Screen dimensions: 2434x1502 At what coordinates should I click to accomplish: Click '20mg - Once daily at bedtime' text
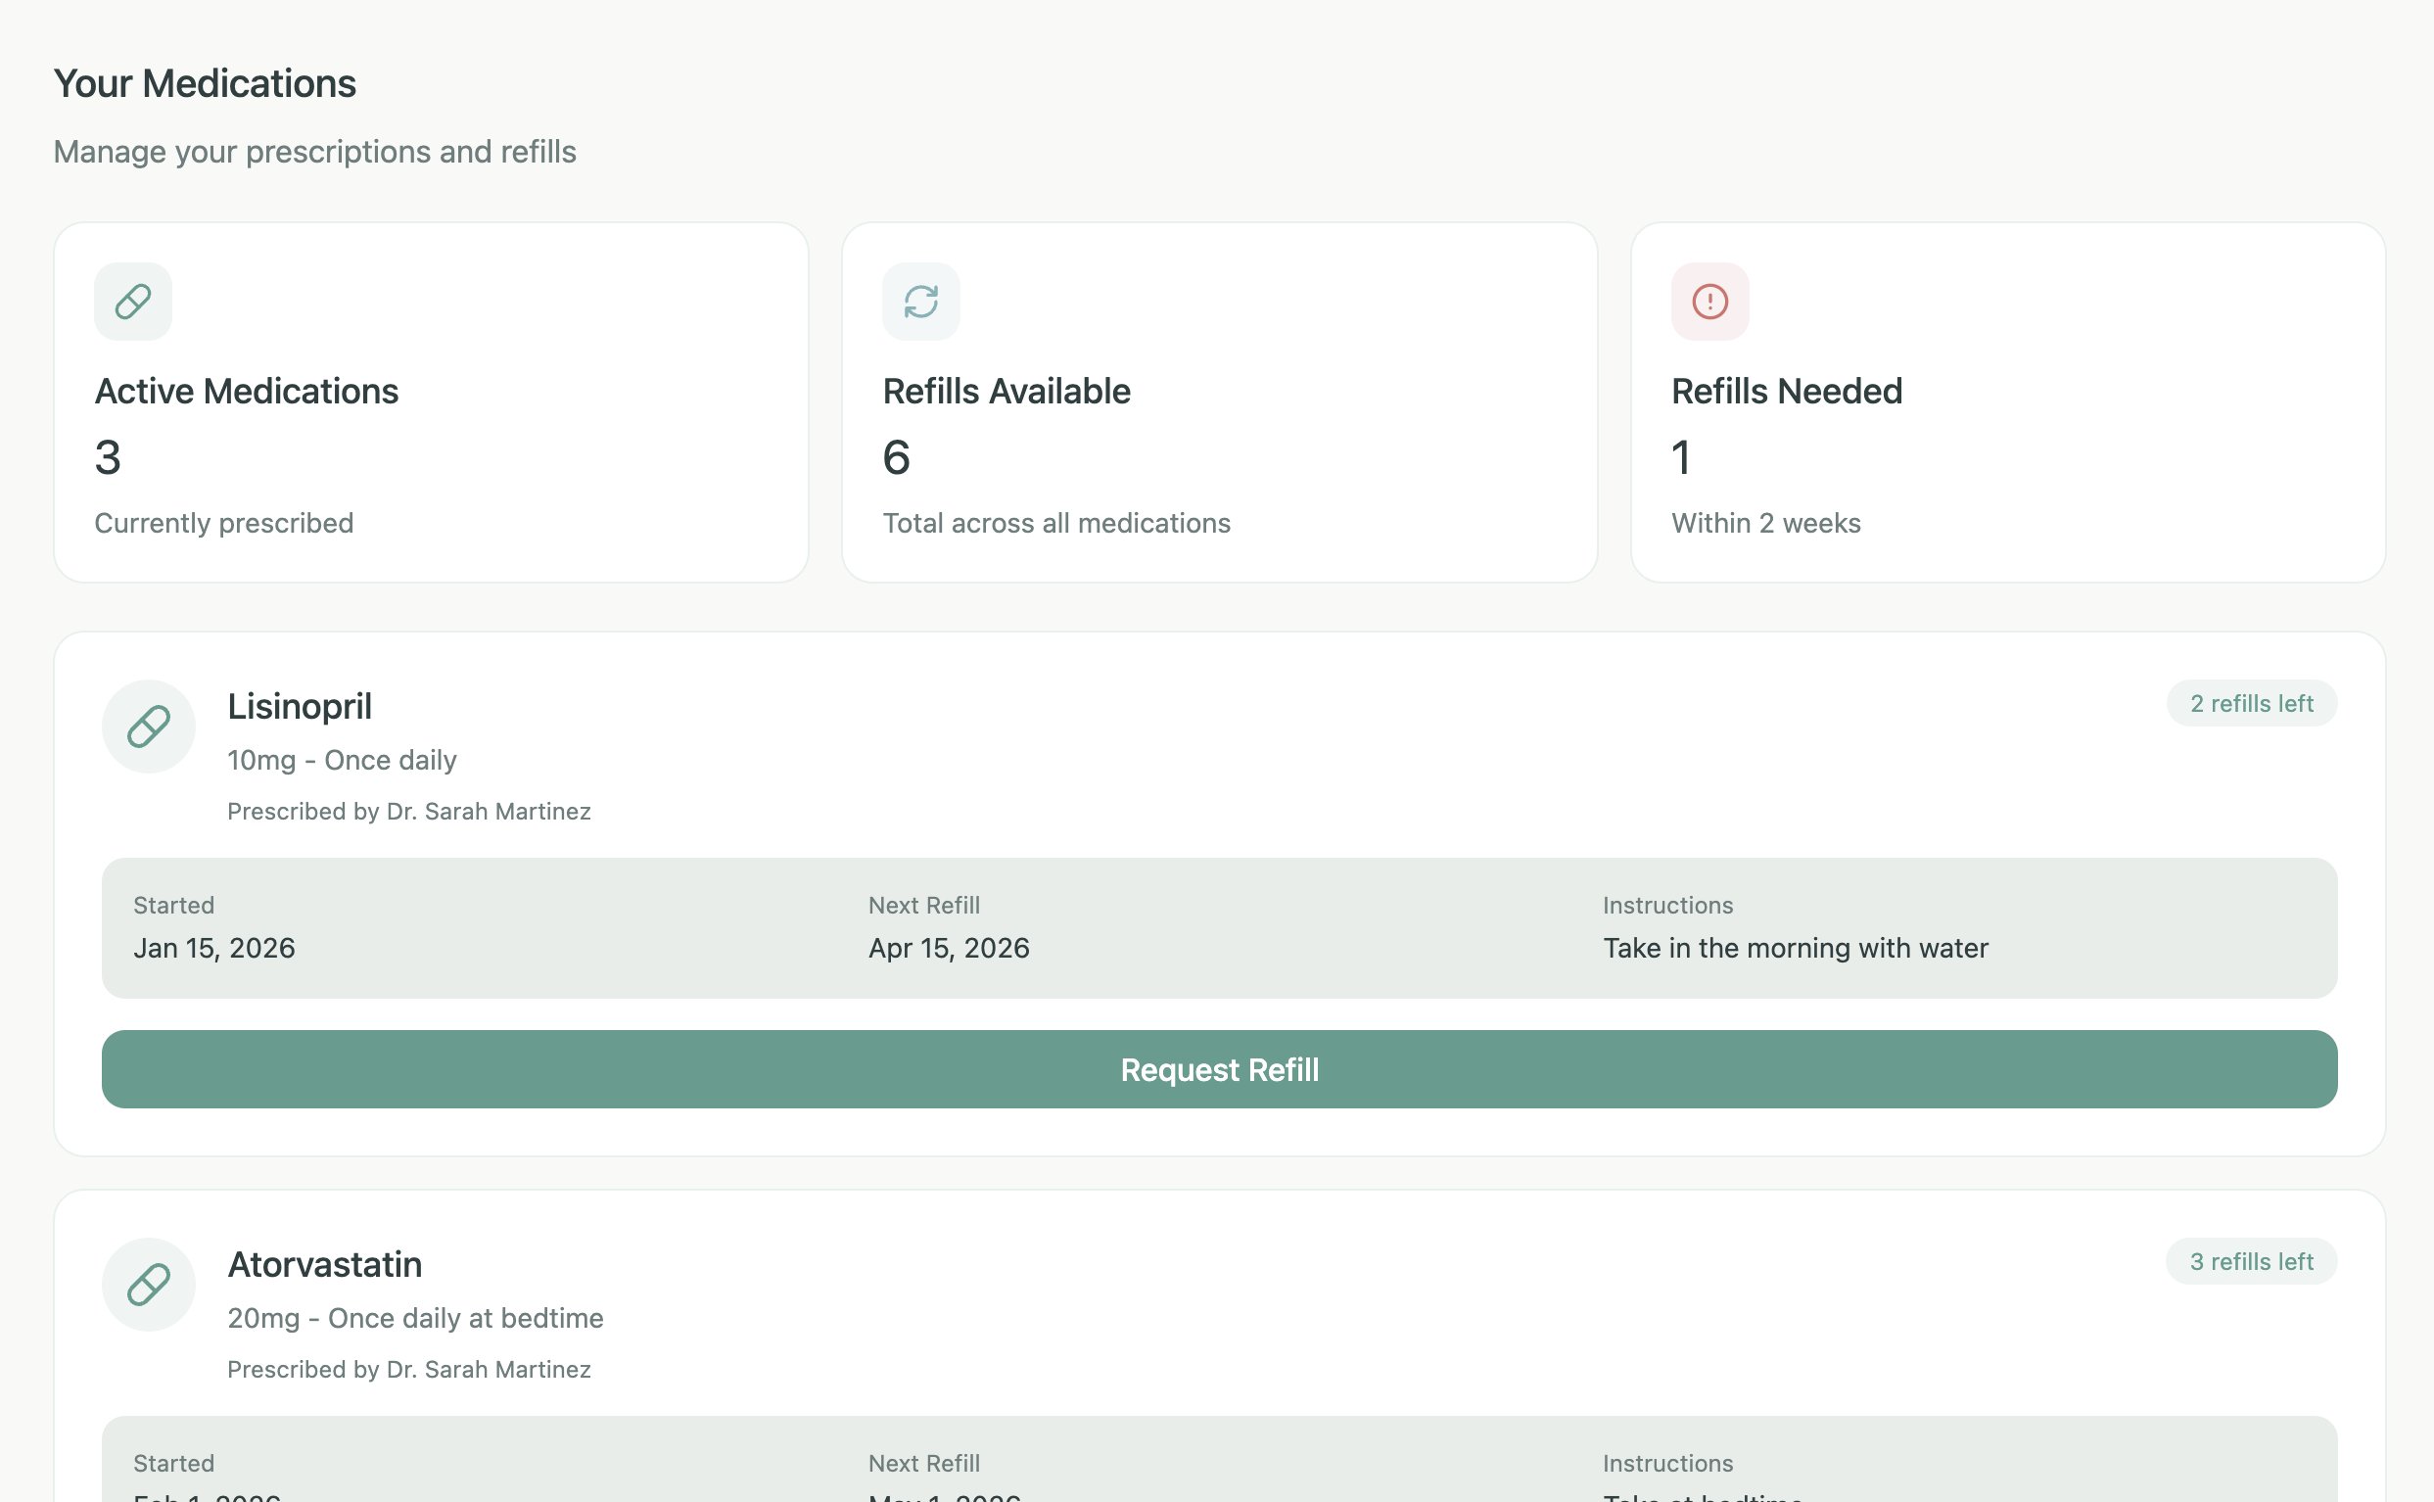pos(415,1317)
